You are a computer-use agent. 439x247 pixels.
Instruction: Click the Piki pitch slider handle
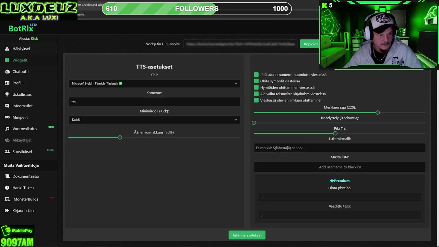(335, 133)
